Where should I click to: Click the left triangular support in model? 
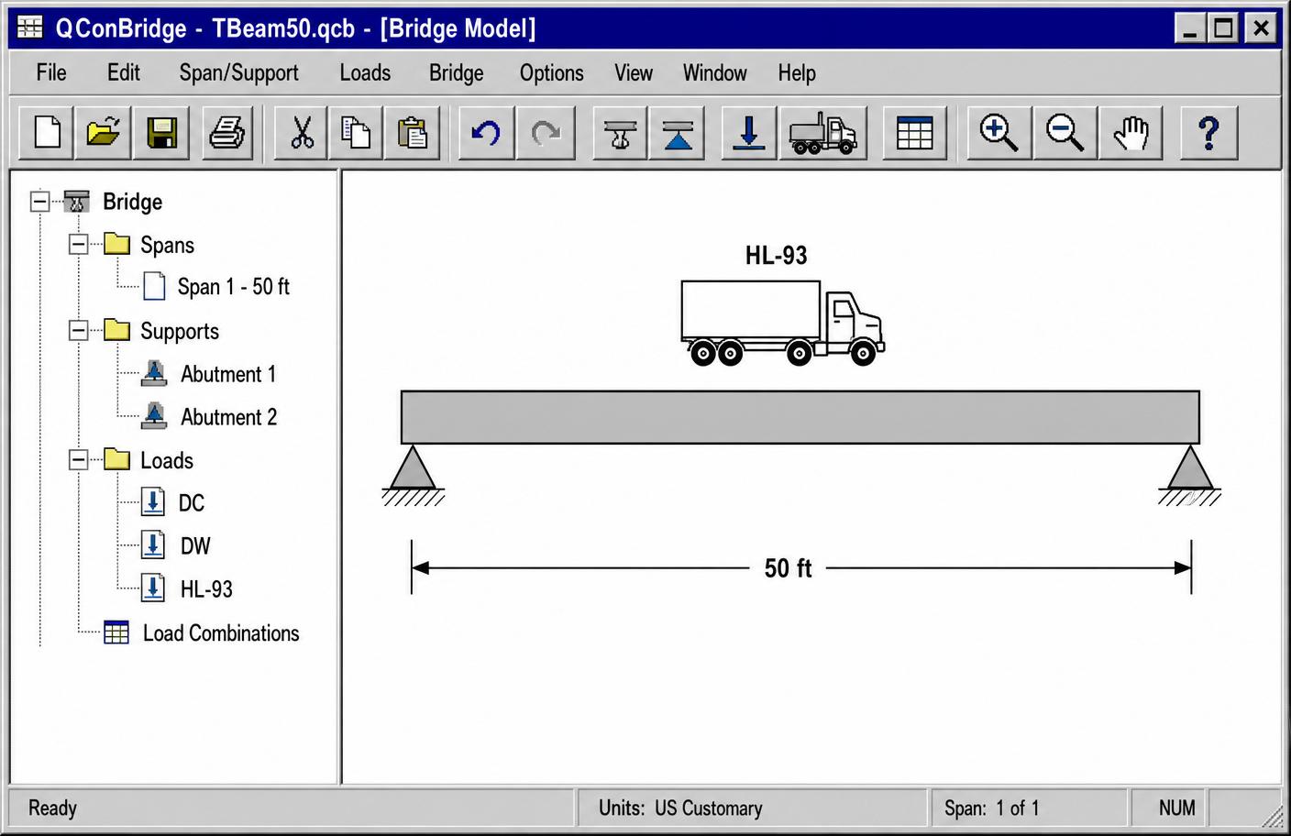click(413, 467)
